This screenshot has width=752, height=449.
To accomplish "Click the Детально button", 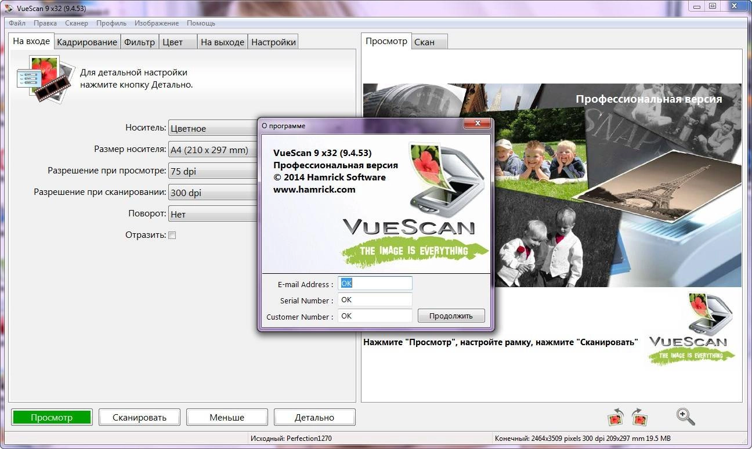I will click(x=314, y=417).
